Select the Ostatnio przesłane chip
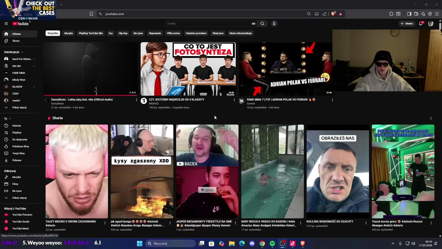 point(196,33)
